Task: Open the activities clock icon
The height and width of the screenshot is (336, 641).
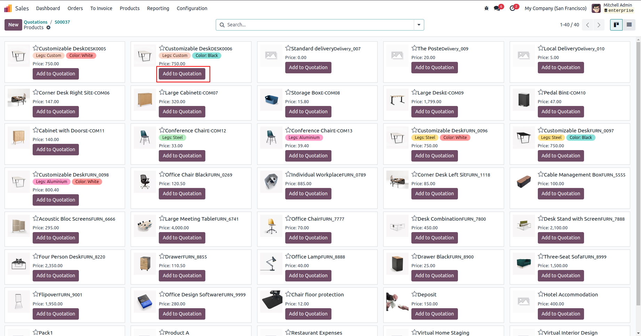Action: point(512,8)
